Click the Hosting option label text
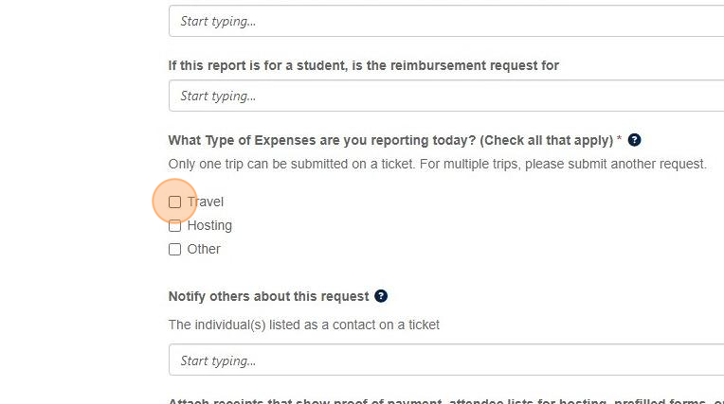 click(209, 225)
